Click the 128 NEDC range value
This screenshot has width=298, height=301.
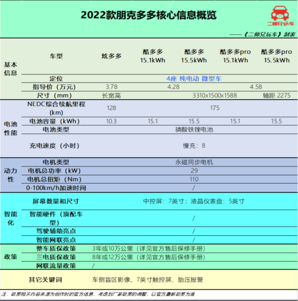pos(111,108)
